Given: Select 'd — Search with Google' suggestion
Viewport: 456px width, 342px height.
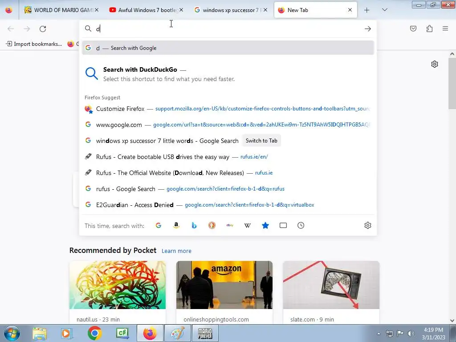Looking at the screenshot, I should [x=228, y=48].
